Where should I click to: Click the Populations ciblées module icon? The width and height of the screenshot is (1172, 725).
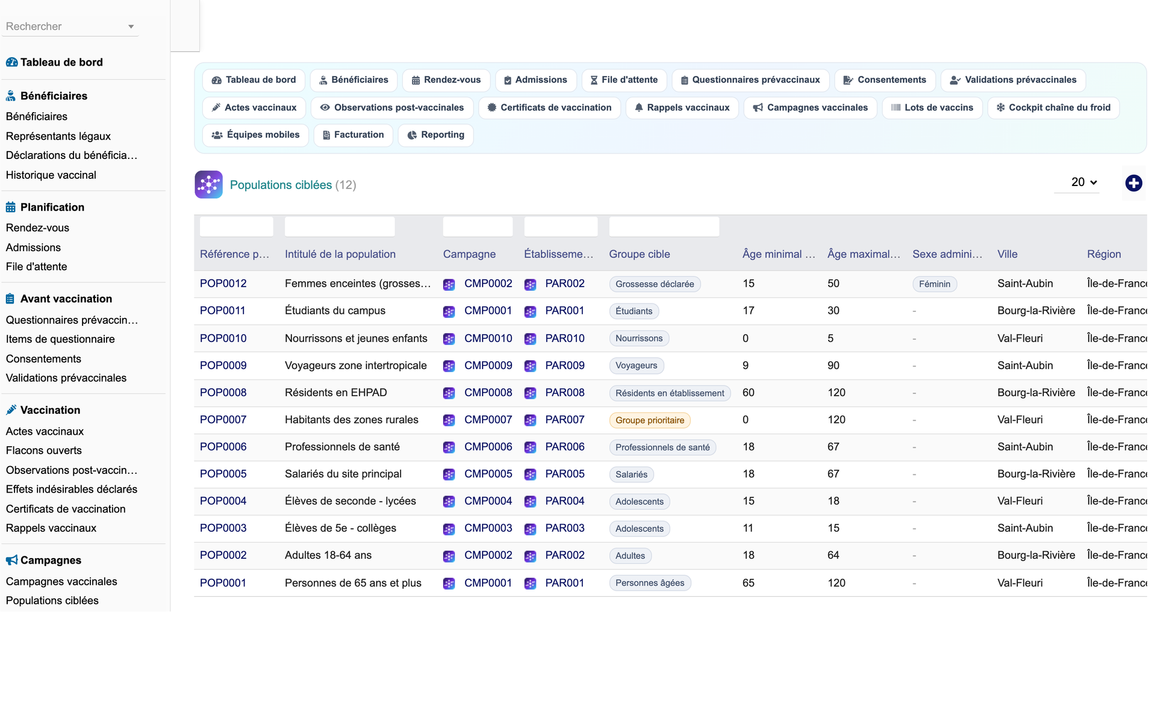tap(208, 184)
